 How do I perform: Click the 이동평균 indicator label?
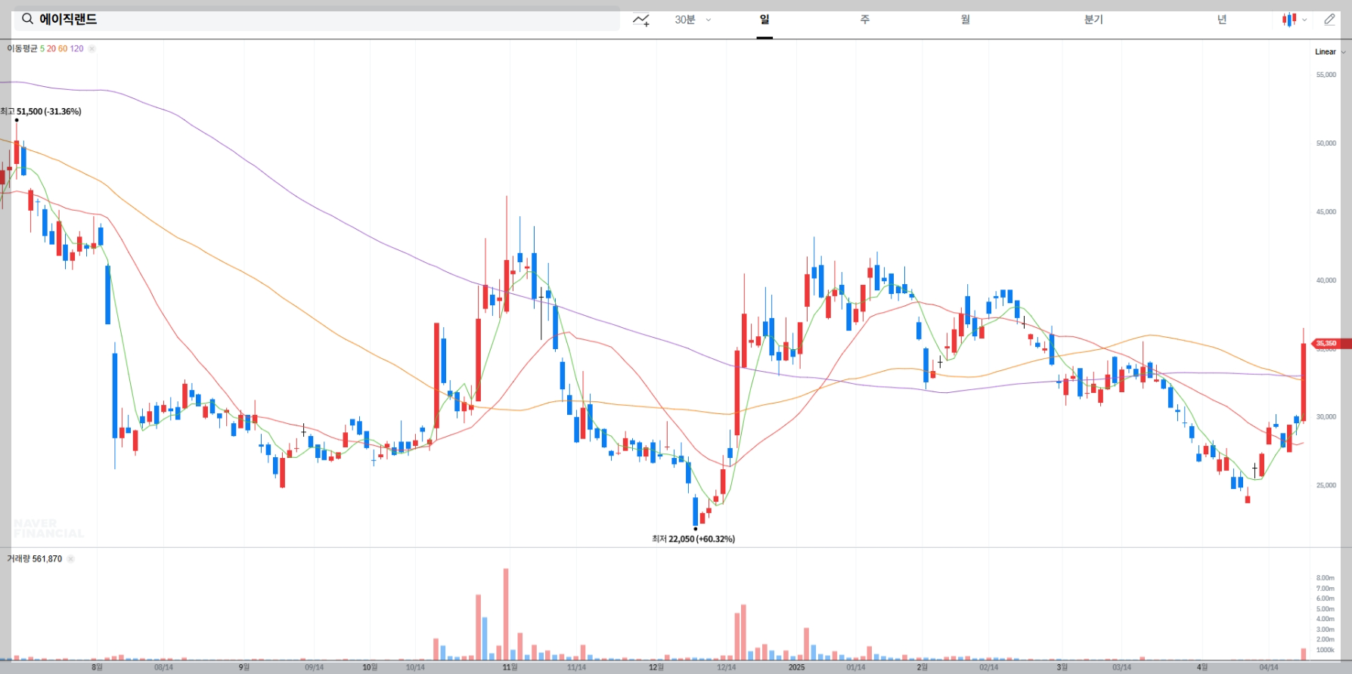[22, 48]
